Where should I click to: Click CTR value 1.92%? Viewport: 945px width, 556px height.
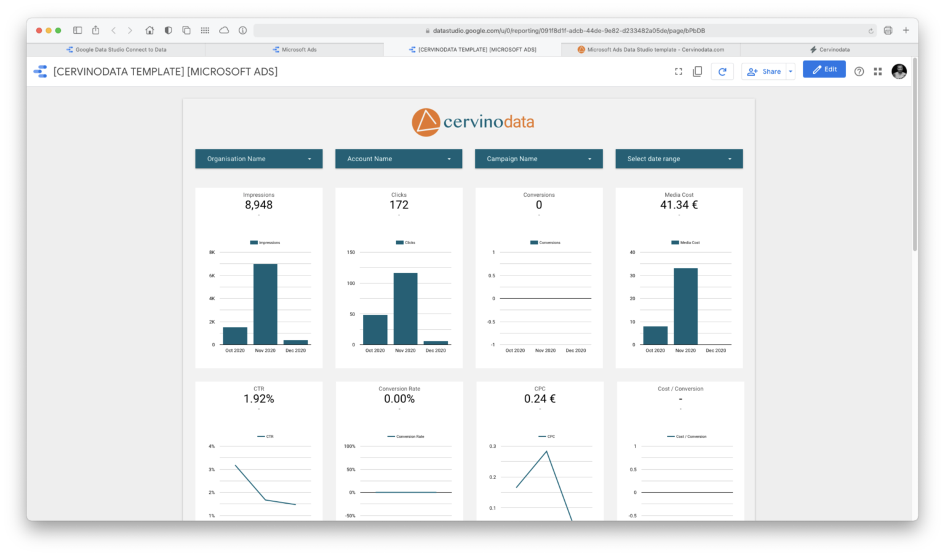(259, 399)
